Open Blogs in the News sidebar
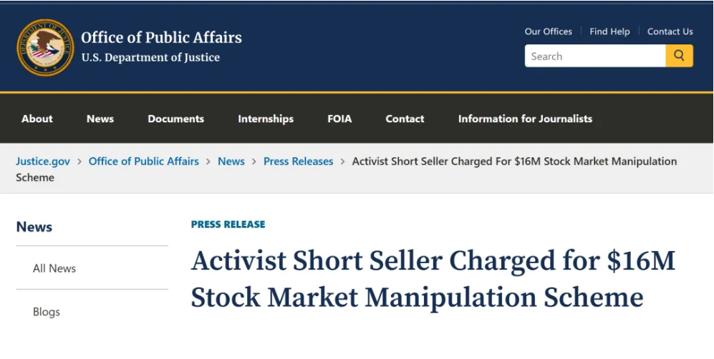 tap(47, 312)
